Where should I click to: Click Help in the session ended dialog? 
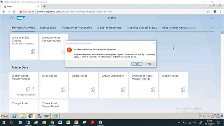(x=149, y=64)
